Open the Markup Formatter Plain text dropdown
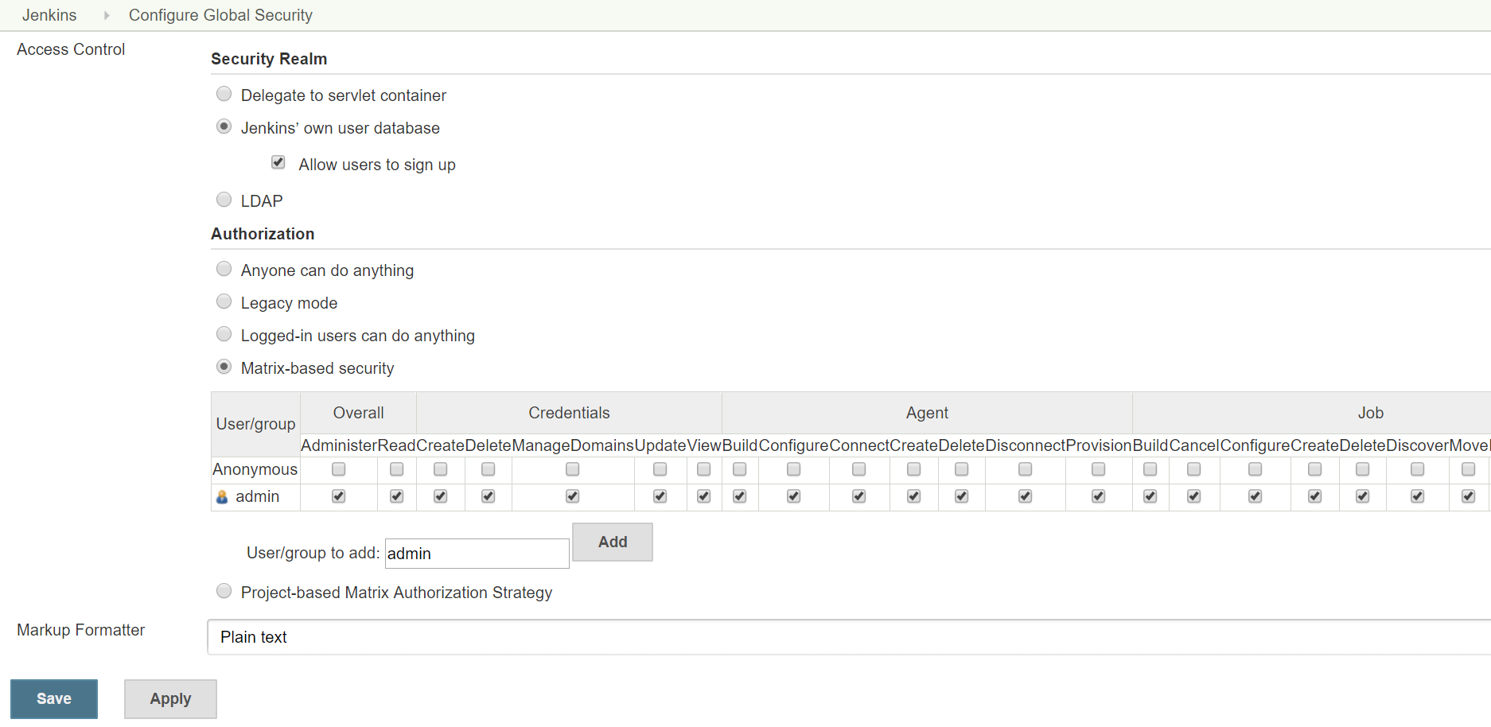Screen dimensions: 1491x727 click(x=849, y=637)
